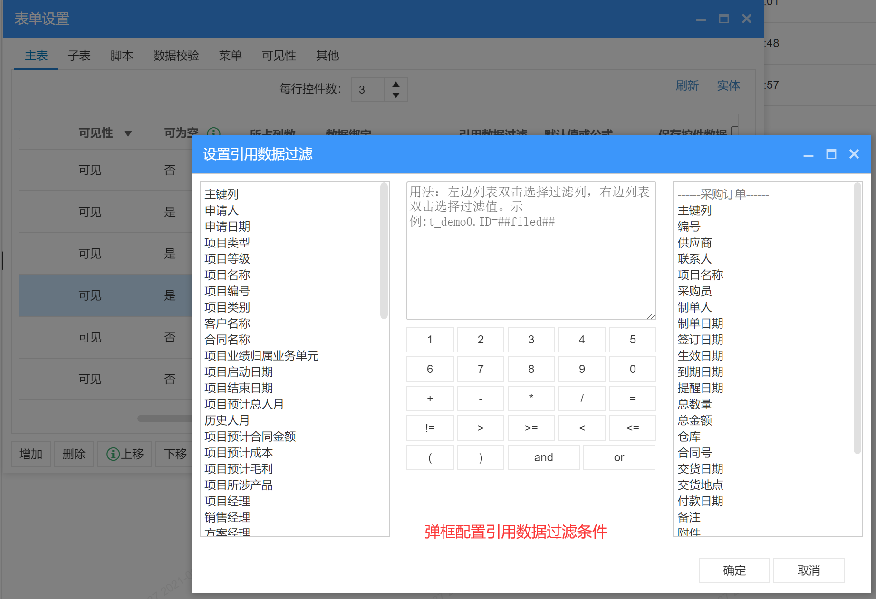Click the digit 8 keypad button
The image size is (876, 599).
[x=531, y=369]
